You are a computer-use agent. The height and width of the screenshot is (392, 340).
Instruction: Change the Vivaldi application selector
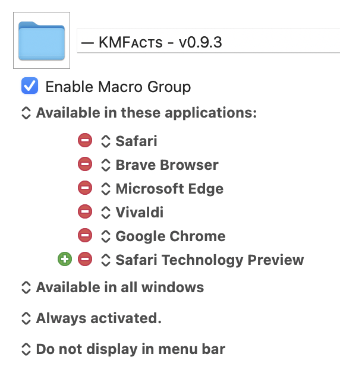coord(132,212)
